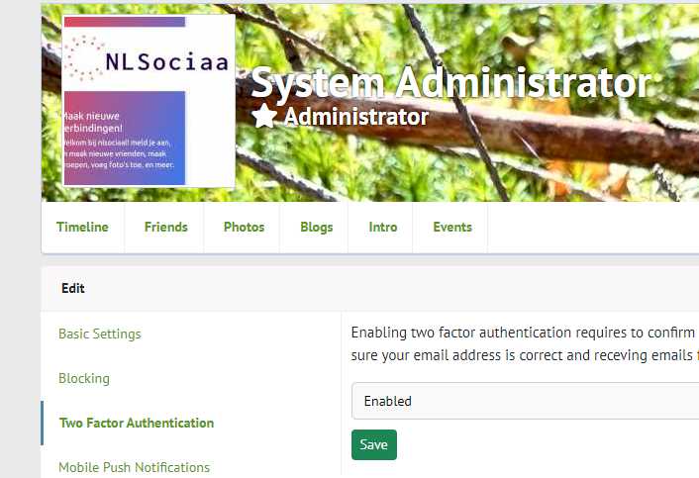Click the empty tab bar area after Events
699x478 pixels.
593,228
